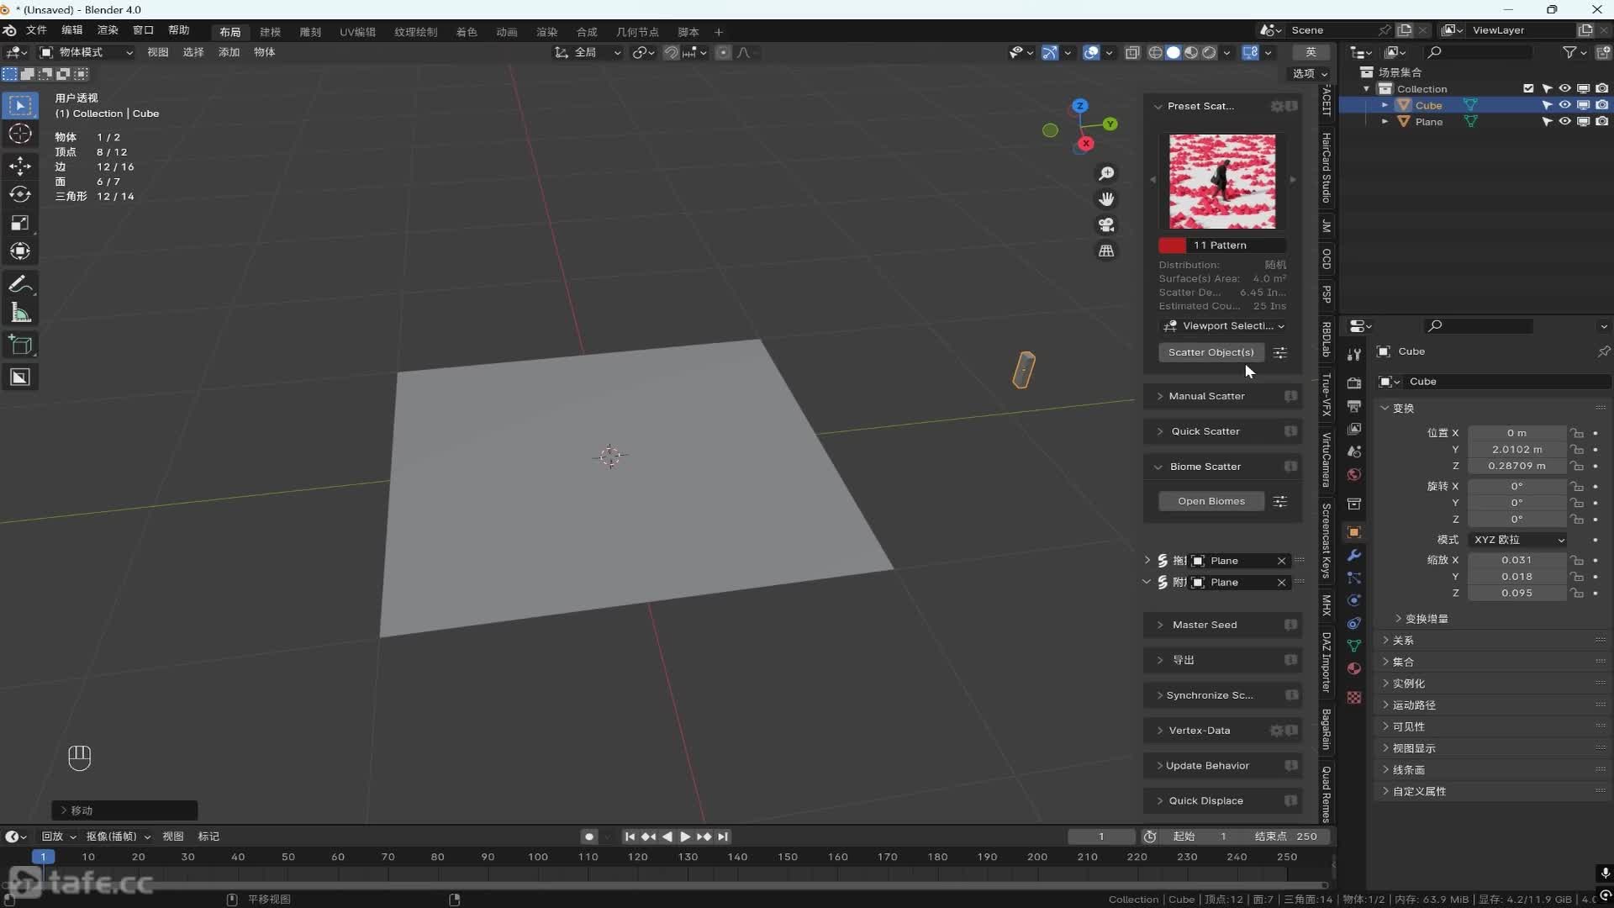1614x908 pixels.
Task: Click the Scatter Object(s) button
Action: (1210, 352)
